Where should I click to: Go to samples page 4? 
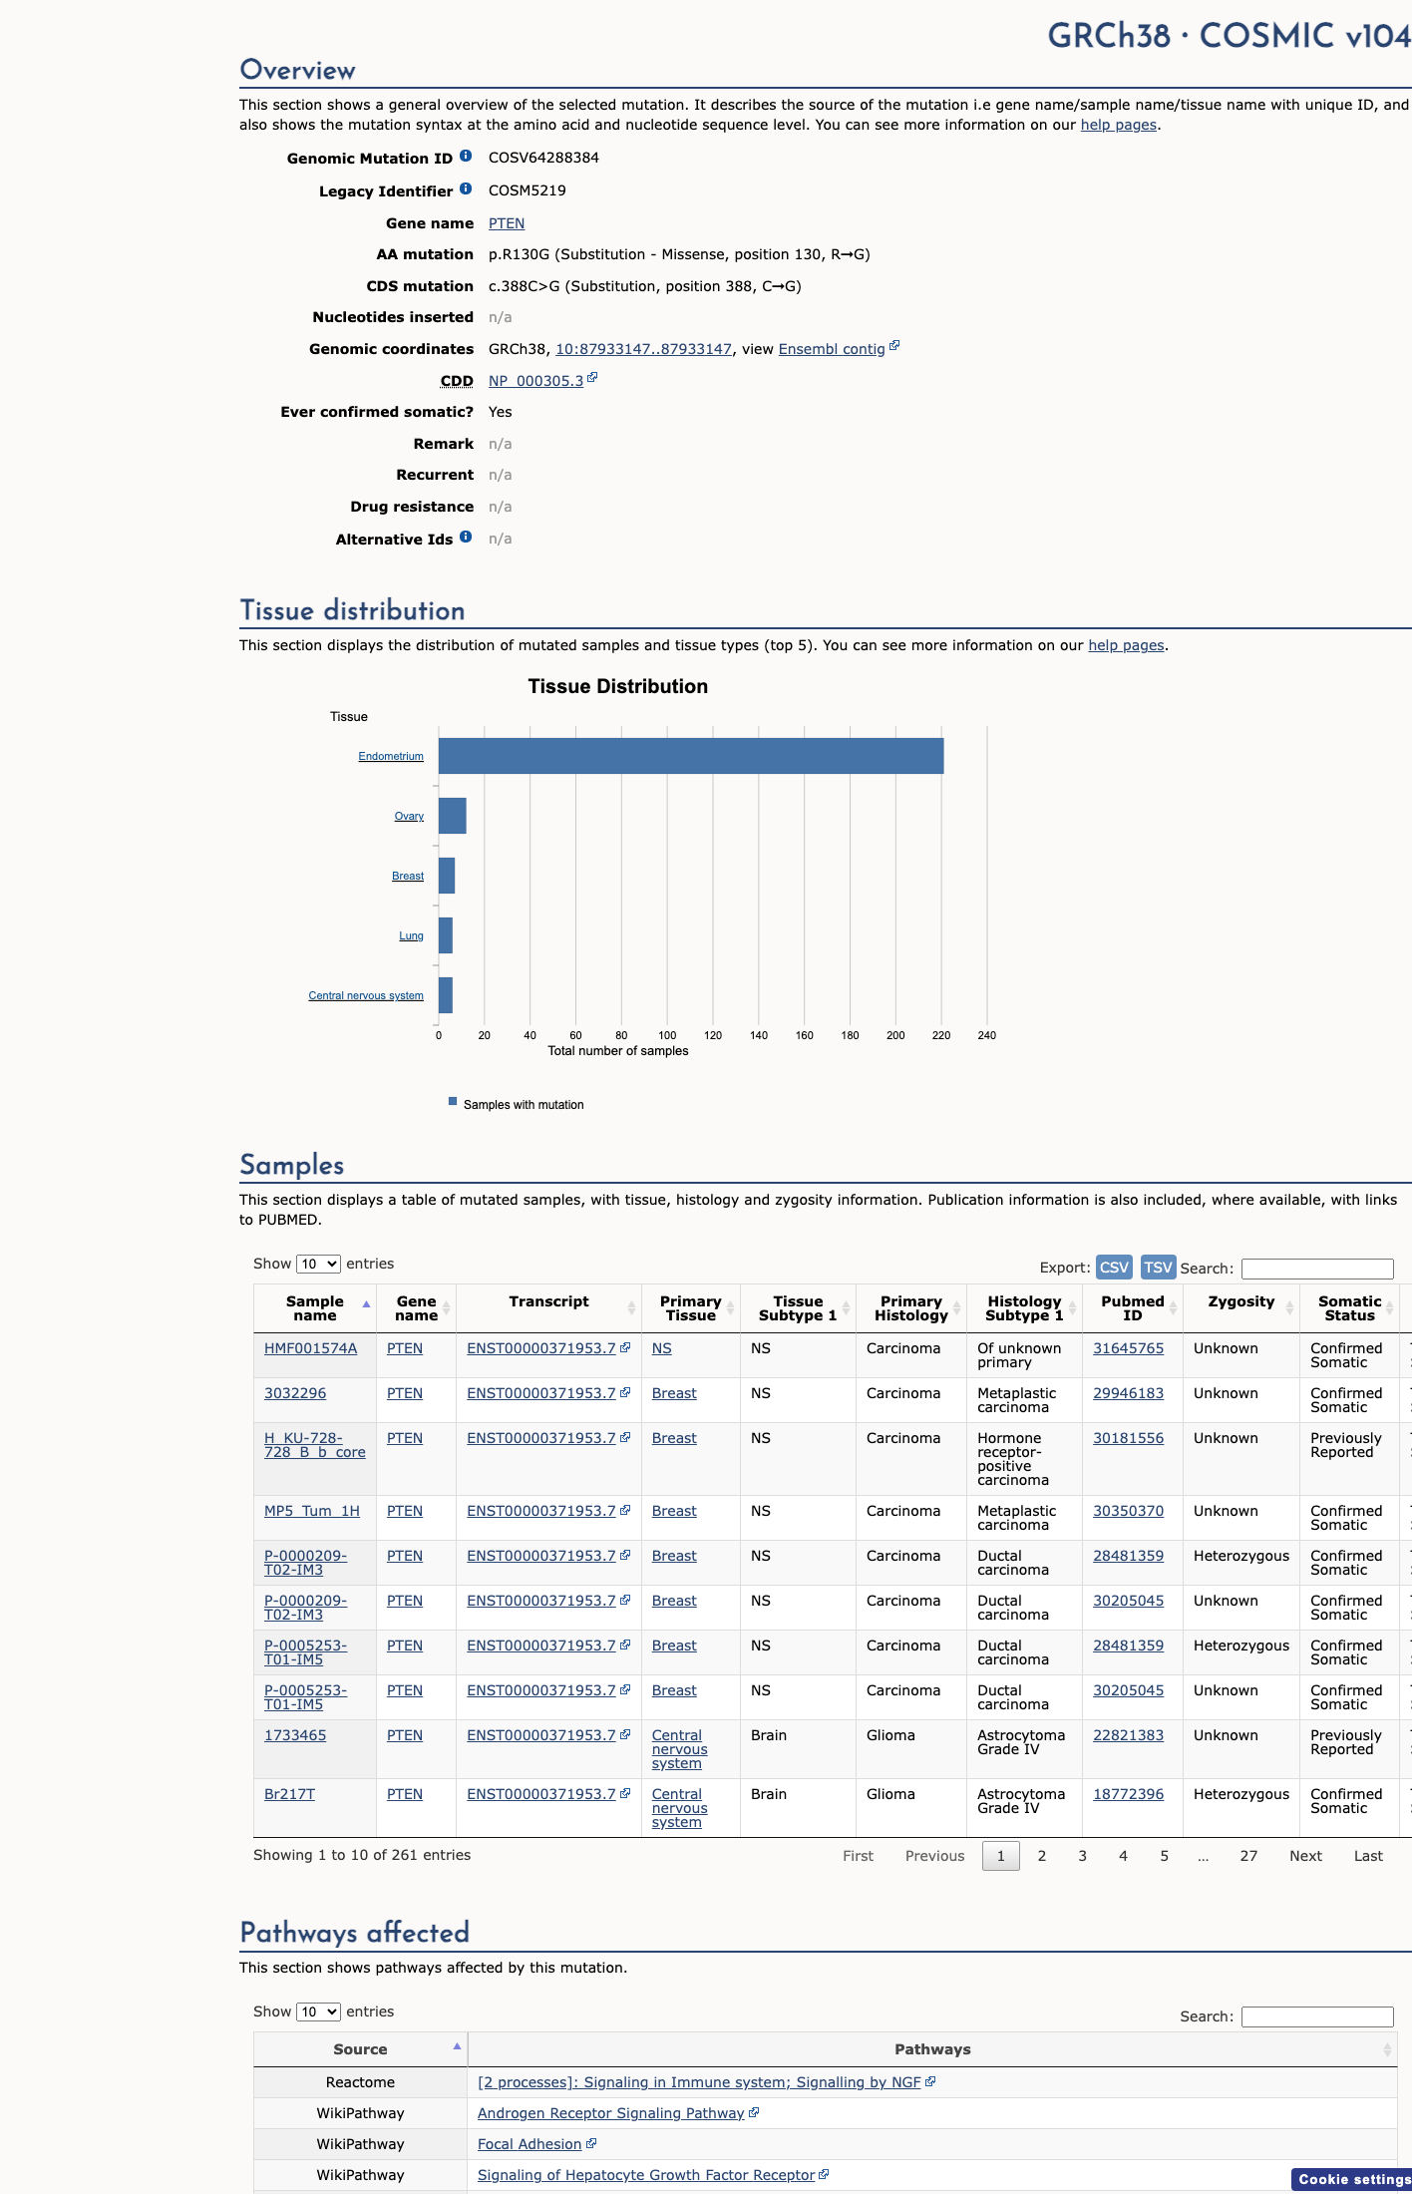(x=1124, y=1856)
